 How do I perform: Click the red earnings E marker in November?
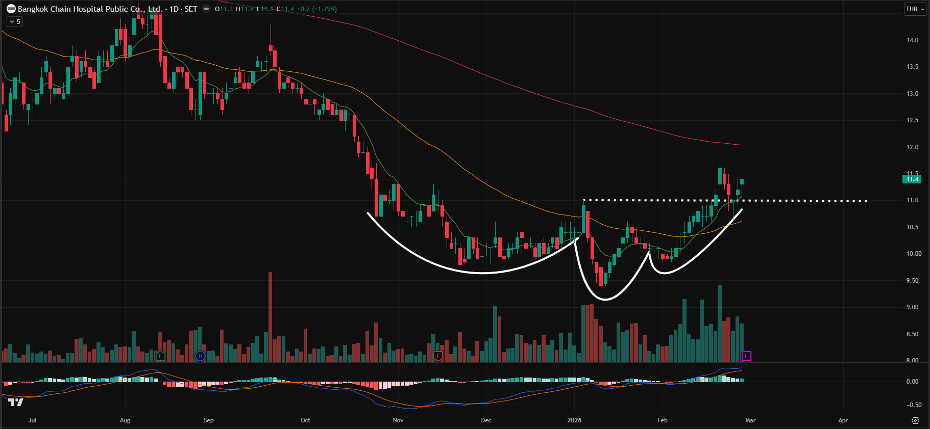pos(437,356)
